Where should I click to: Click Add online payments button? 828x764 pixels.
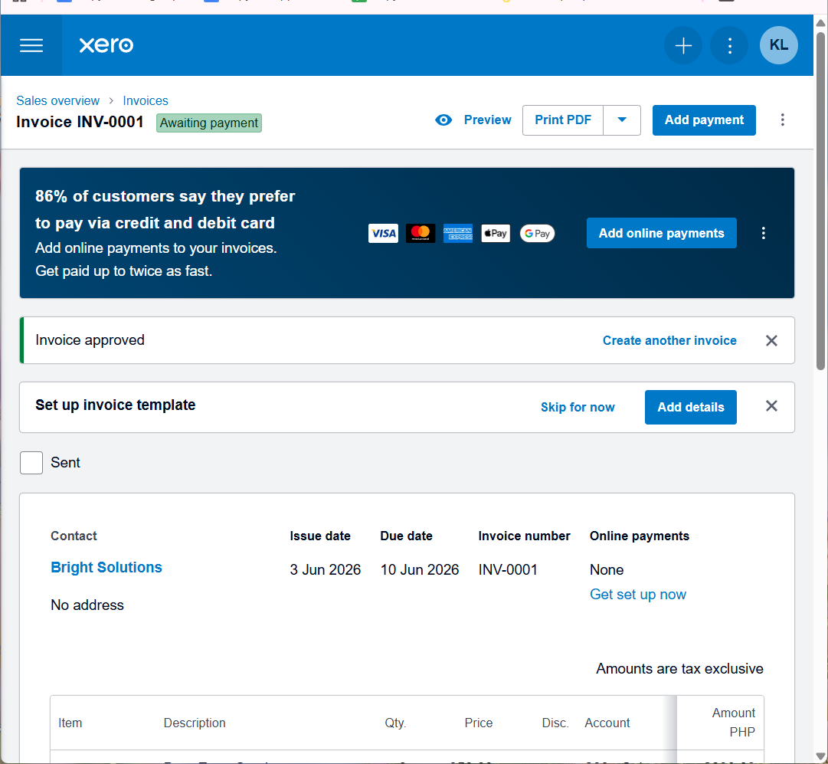point(660,233)
